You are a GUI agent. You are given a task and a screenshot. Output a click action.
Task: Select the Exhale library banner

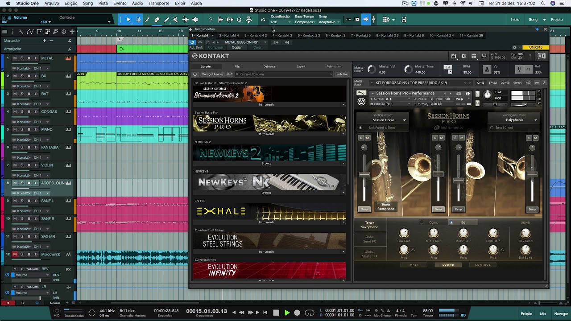[269, 212]
